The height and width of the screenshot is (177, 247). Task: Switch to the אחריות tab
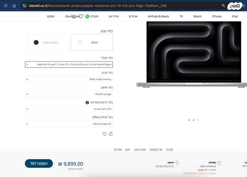118,149
